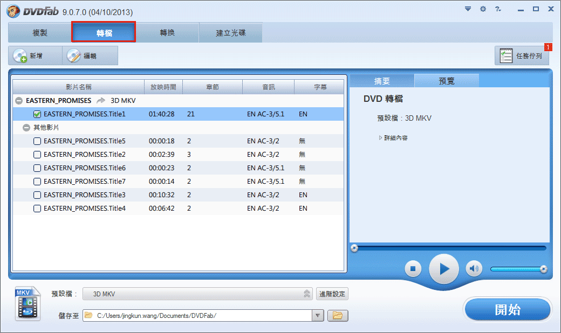561x333 pixels.
Task: Click the red task count badge
Action: pyautogui.click(x=548, y=47)
